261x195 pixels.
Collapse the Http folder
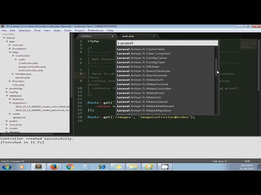click(x=10, y=53)
